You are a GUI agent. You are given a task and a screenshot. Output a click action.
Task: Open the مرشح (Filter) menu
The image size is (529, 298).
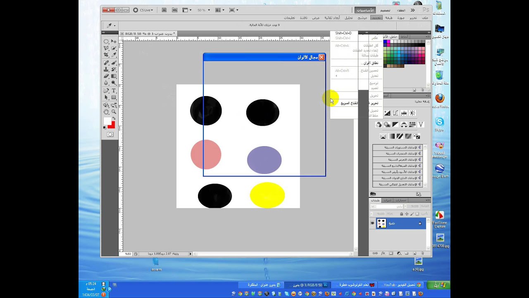tap(362, 18)
